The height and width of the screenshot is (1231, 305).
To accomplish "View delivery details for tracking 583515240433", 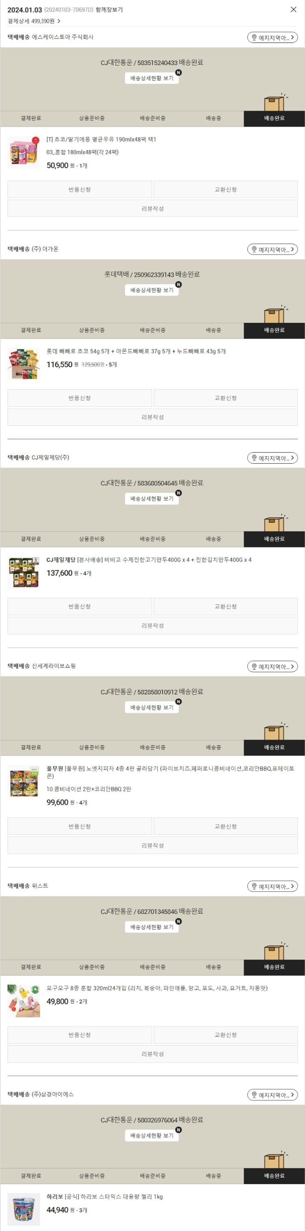I will (x=152, y=78).
